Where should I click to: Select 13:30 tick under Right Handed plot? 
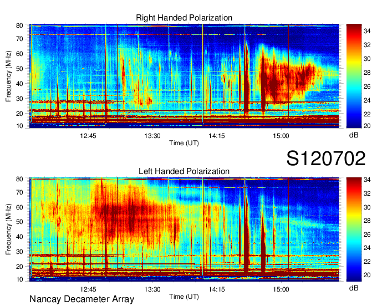pyautogui.click(x=152, y=136)
